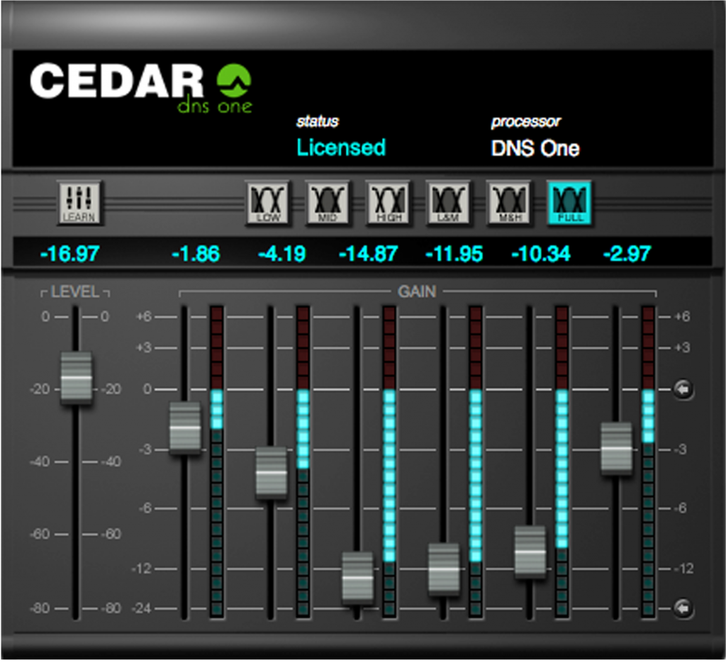Click the arrow button beside the -24 gain mark
This screenshot has width=726, height=665.
[x=683, y=608]
